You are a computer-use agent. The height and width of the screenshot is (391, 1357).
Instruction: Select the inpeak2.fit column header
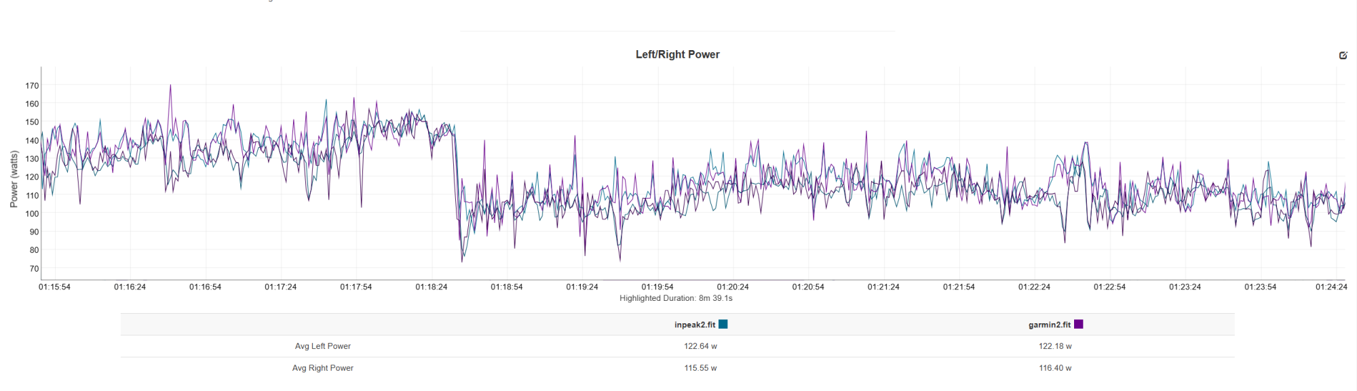694,325
